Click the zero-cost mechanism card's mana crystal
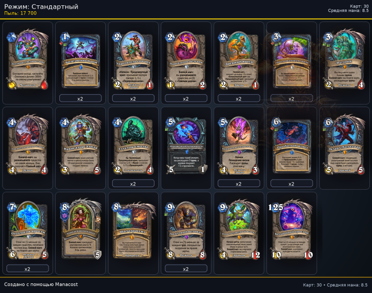The width and height of the screenshot is (372, 293). tap(11, 36)
